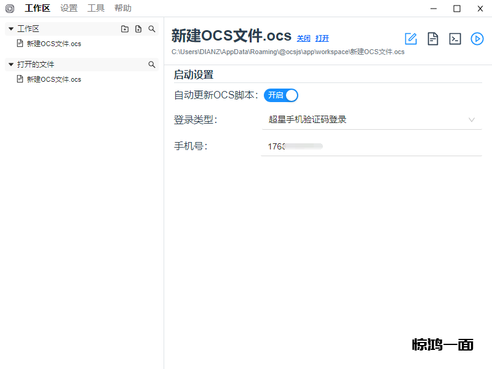
Task: Select 新建OCS文件.ocs under 工作区
Action: tap(54, 44)
